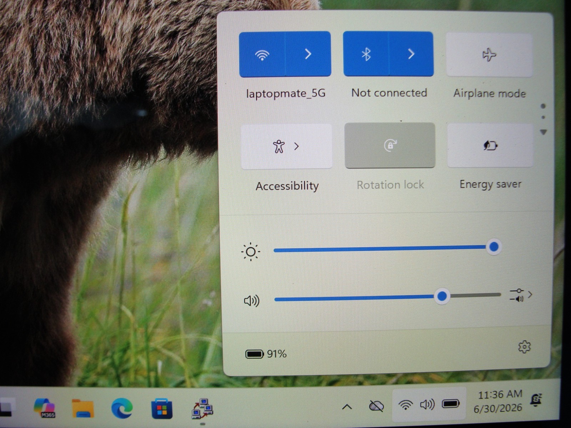This screenshot has height=428, width=571.
Task: Toggle Wi-Fi off with the wireless icon
Action: 262,54
